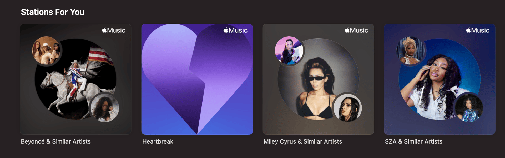Open the Heartbreak station broken-heart artwork
Viewport: 505px width, 158px height.
pos(197,79)
